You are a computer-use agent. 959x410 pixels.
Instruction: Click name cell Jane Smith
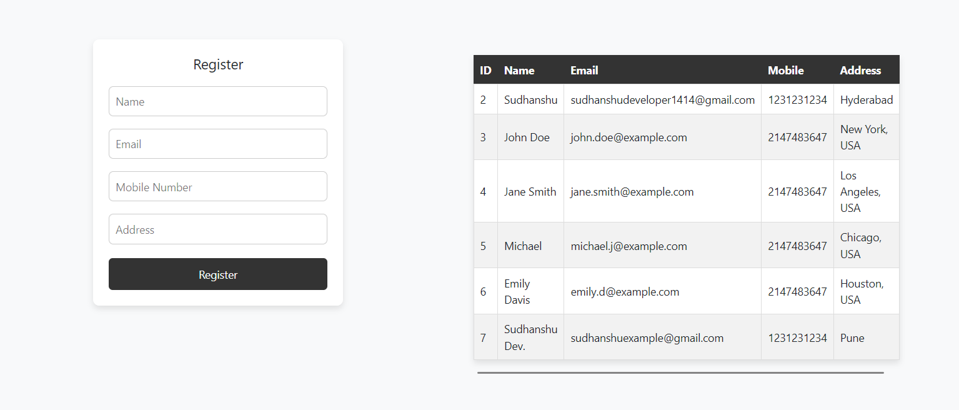tap(530, 191)
